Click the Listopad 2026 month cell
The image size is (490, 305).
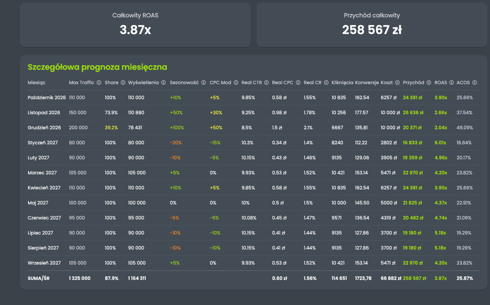[x=44, y=113]
